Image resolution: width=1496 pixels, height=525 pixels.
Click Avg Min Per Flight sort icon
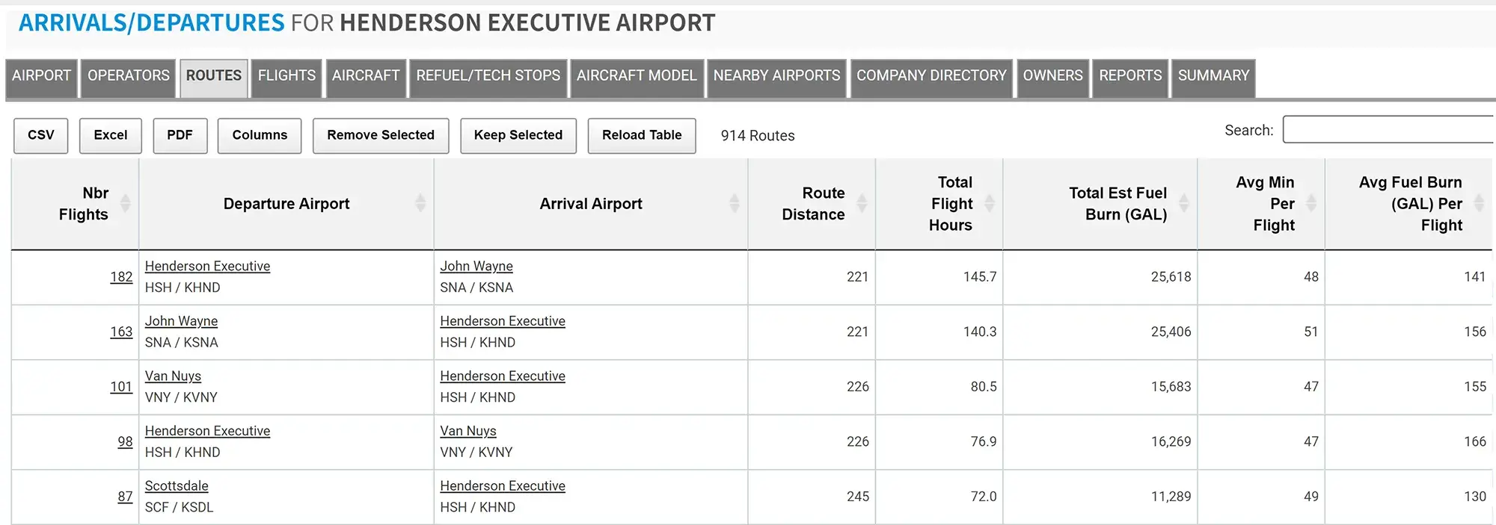pos(1311,203)
